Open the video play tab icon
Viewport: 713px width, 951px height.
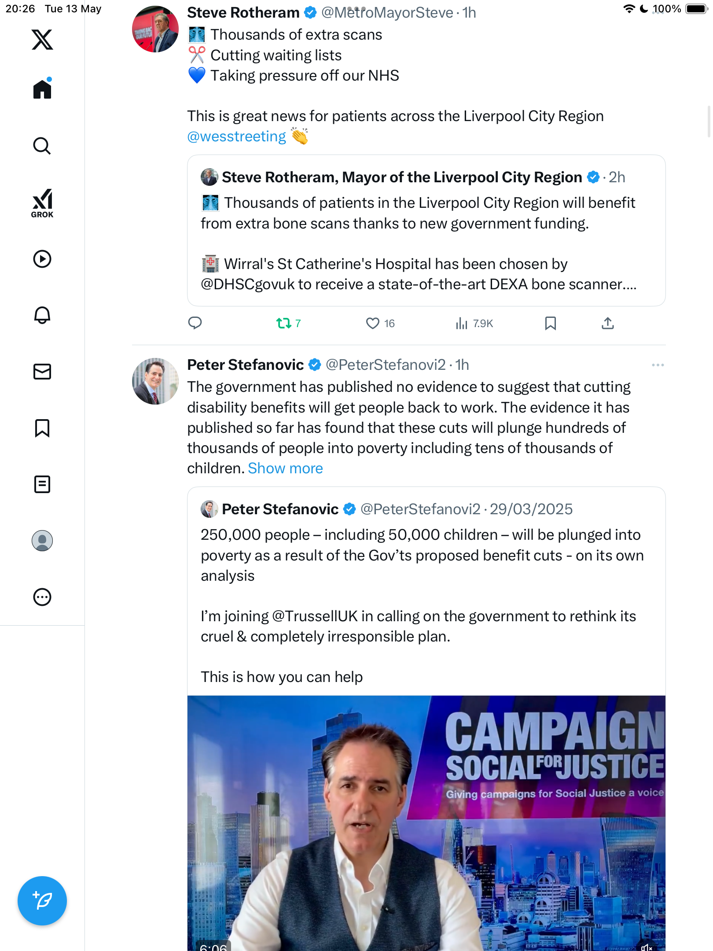click(x=42, y=259)
